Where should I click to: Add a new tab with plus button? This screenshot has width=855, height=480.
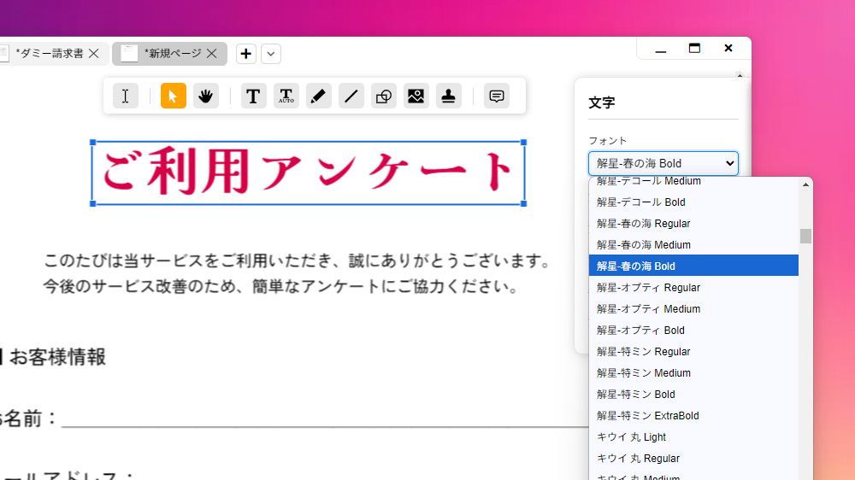(x=246, y=54)
